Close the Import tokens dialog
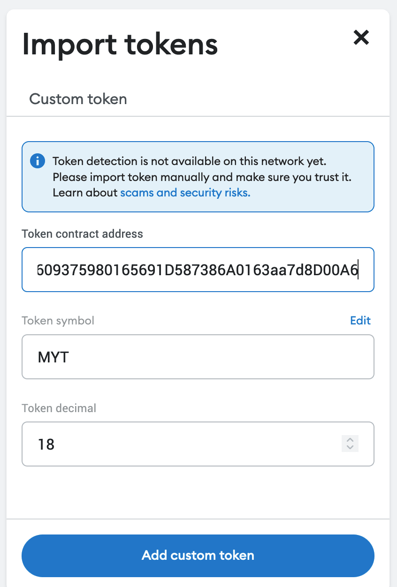The image size is (397, 587). (361, 37)
